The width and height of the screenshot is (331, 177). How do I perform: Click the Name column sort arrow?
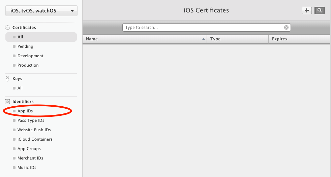204,39
